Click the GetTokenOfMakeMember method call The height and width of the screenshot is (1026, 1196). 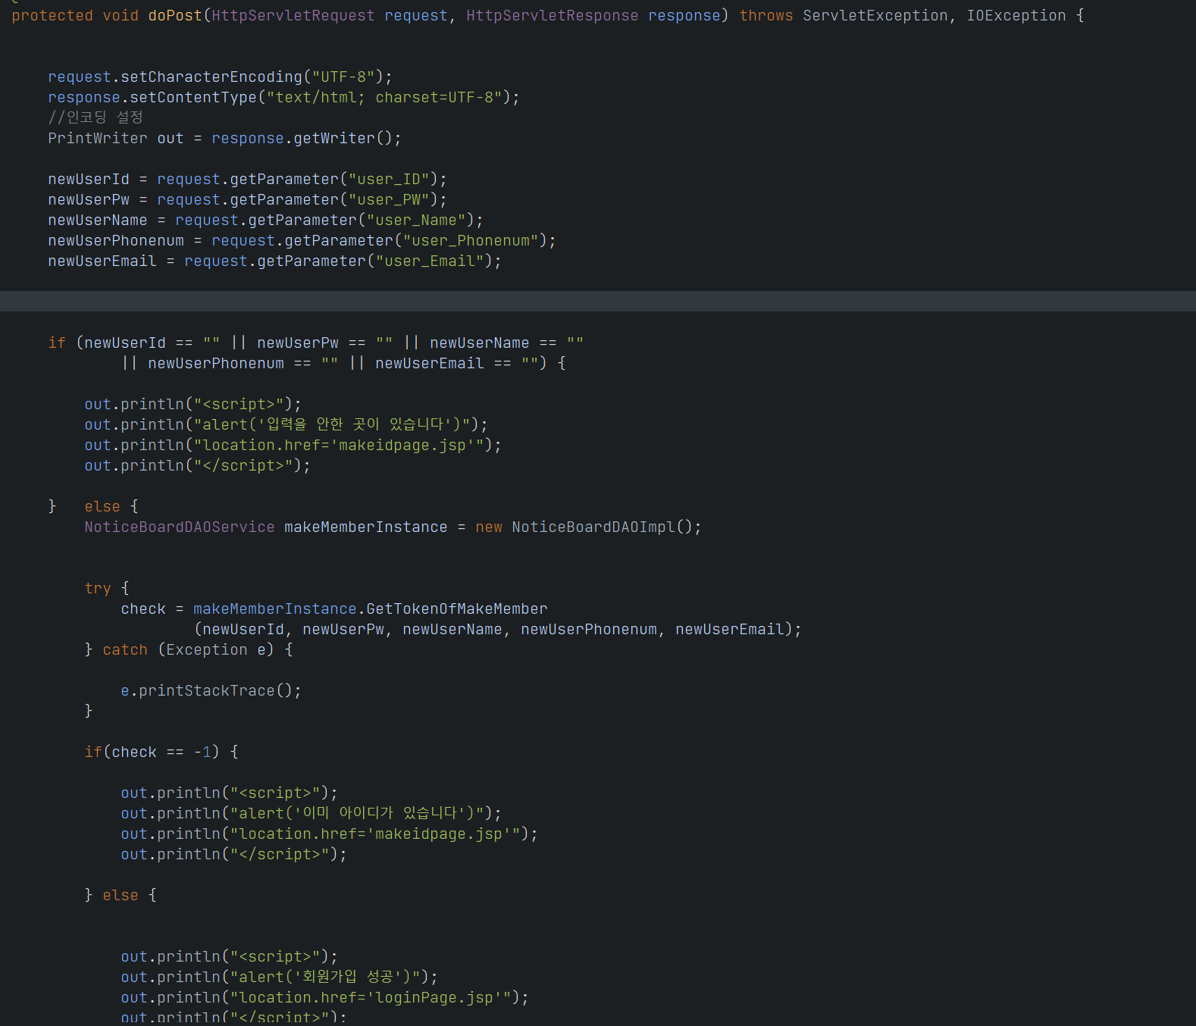[457, 608]
